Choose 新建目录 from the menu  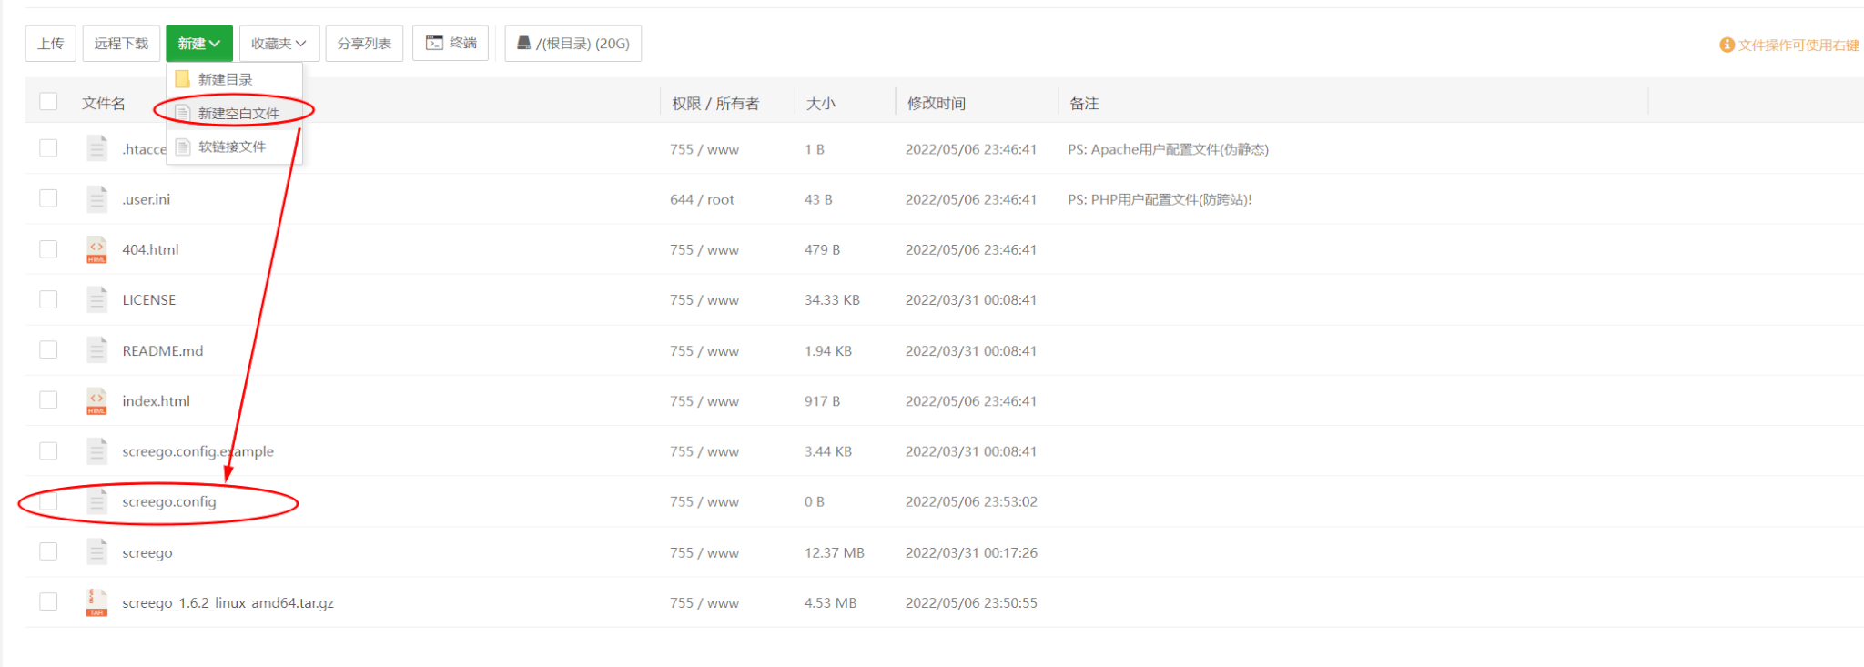point(234,79)
